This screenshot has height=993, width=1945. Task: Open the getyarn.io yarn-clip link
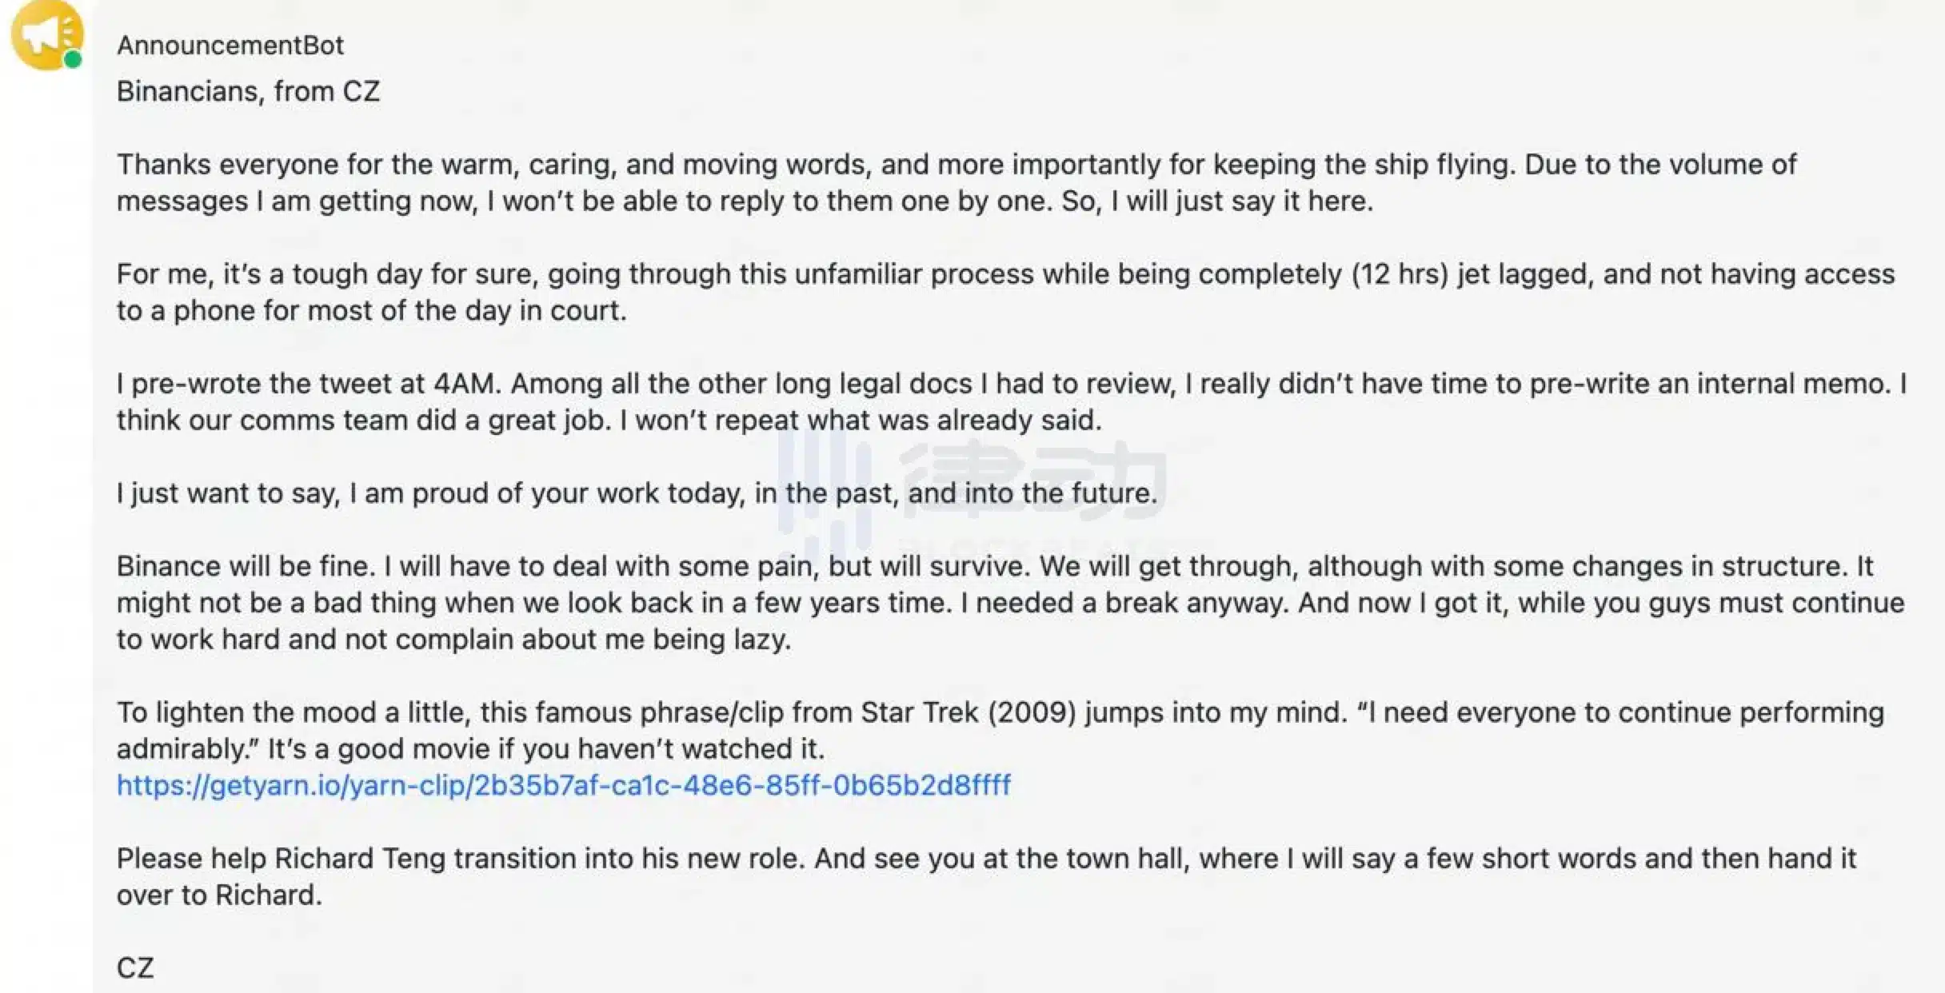point(564,786)
